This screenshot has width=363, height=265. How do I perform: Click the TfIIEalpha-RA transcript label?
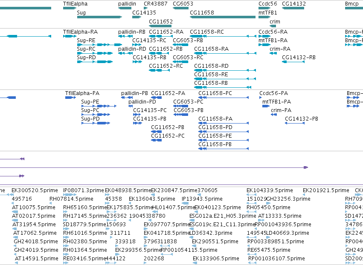point(80,32)
